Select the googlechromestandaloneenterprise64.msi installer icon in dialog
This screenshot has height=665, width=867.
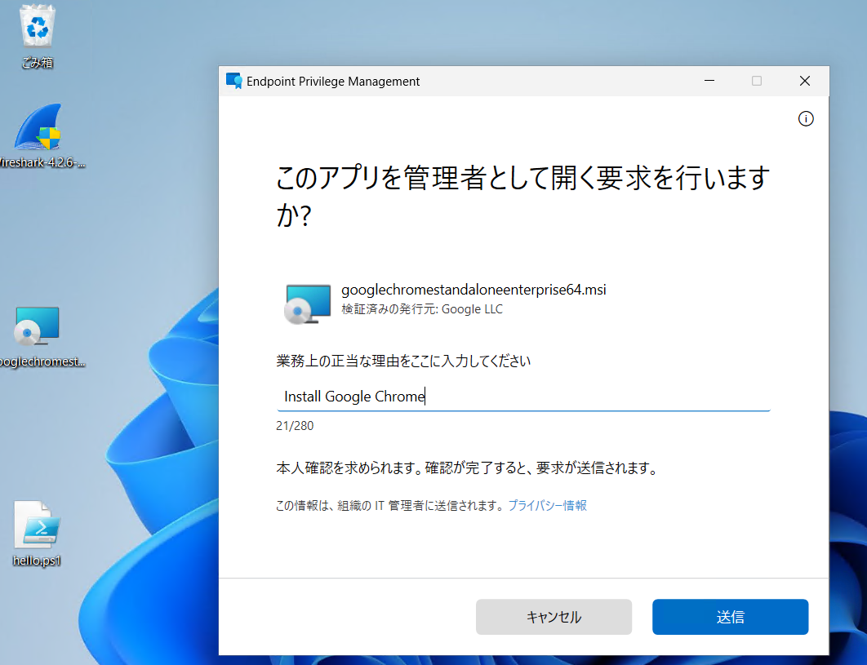308,304
